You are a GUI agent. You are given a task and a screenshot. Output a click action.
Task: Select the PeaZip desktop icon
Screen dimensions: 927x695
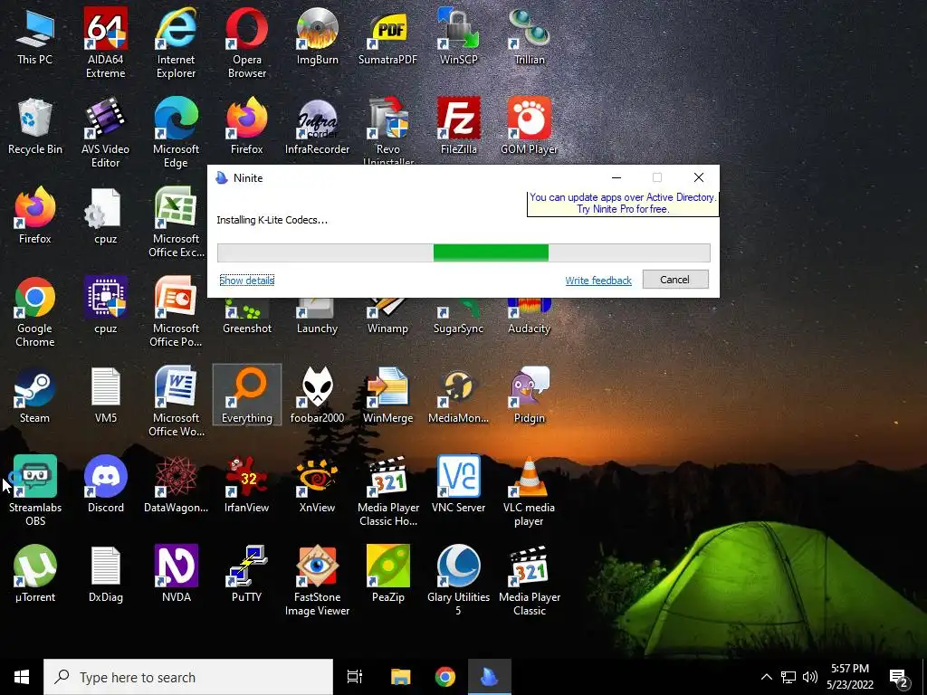click(x=387, y=575)
